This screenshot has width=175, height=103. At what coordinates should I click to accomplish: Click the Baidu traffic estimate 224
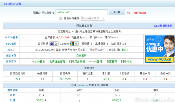[17, 79]
